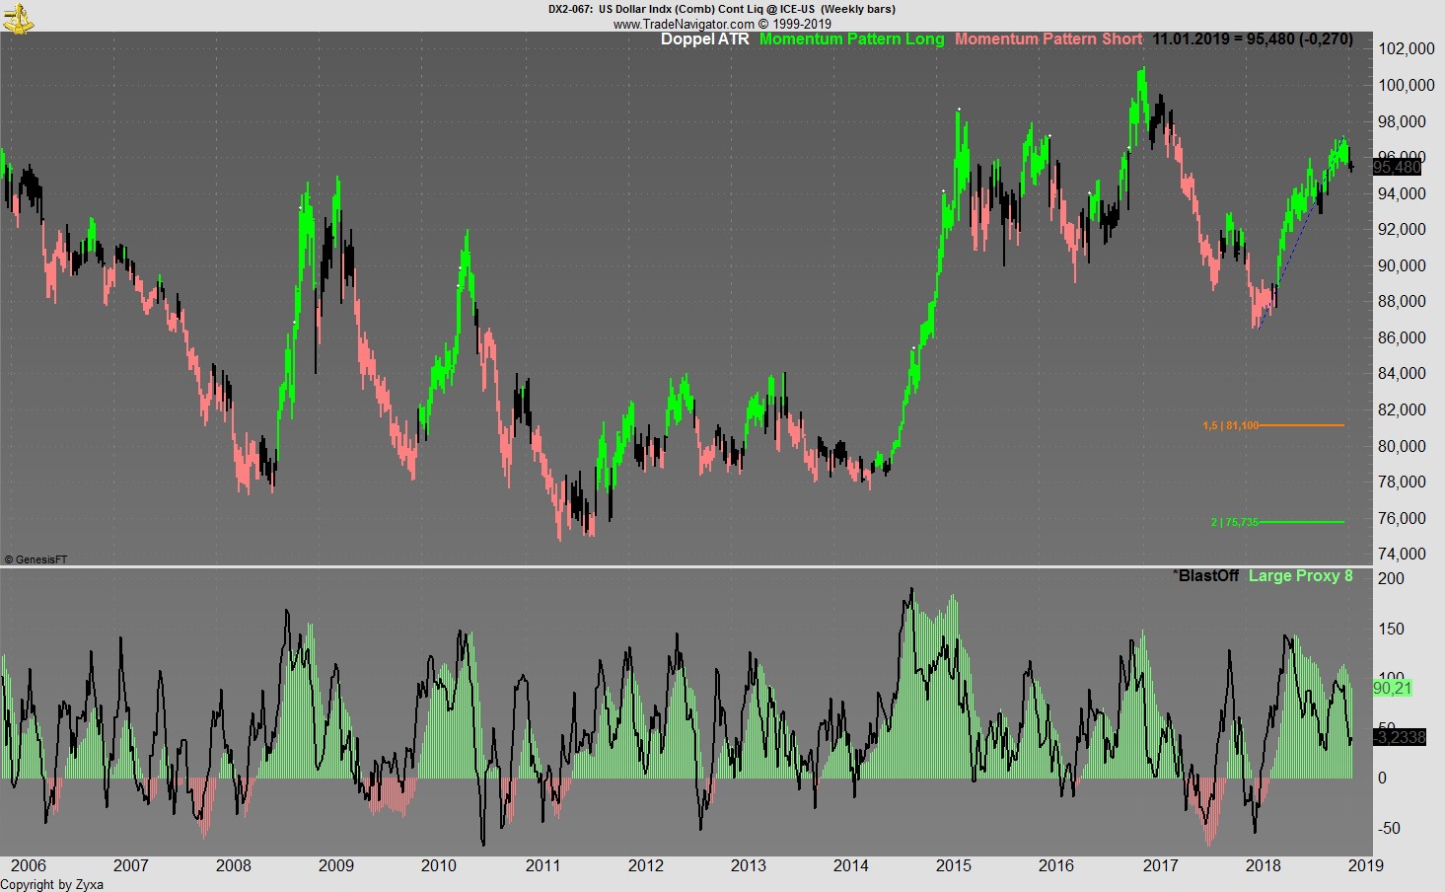Click the 2017 label on the time axis
This screenshot has height=892, width=1445.
tap(1160, 865)
